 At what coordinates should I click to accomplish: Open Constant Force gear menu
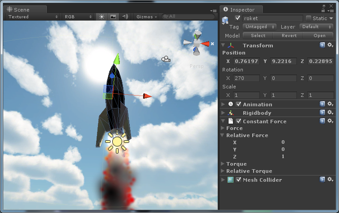[x=330, y=121]
